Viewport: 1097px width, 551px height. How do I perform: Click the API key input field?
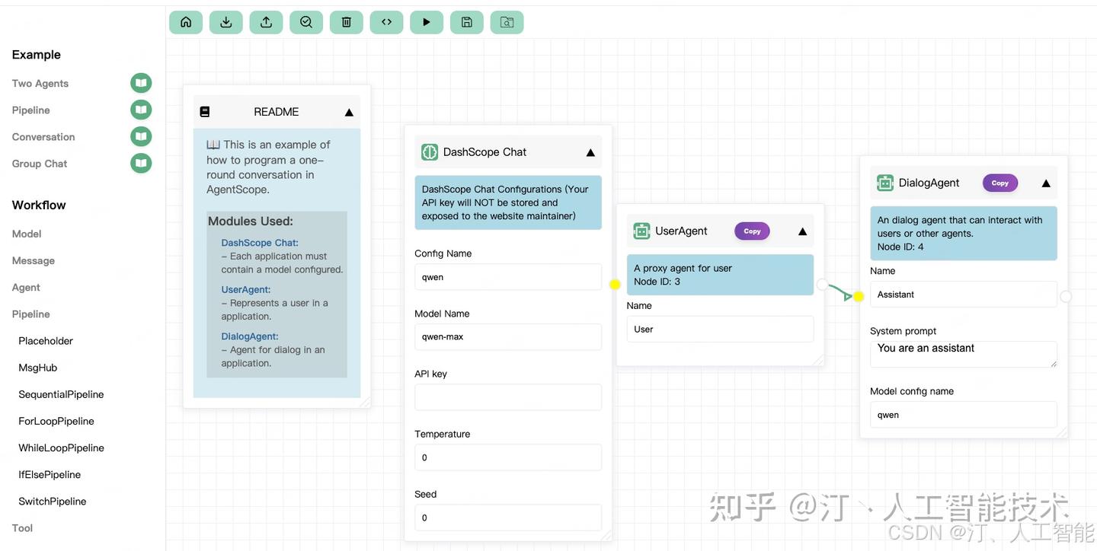point(508,397)
